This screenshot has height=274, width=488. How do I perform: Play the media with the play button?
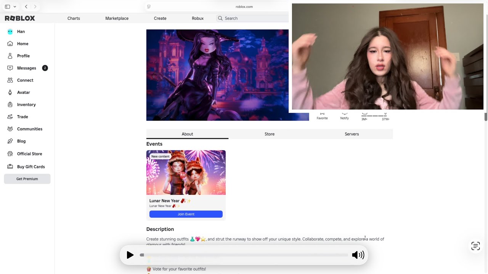[130, 255]
